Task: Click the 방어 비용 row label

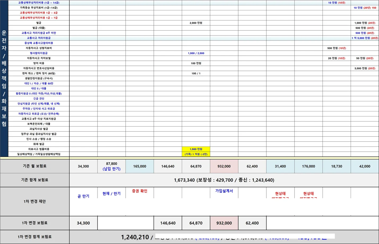Action: [39, 63]
